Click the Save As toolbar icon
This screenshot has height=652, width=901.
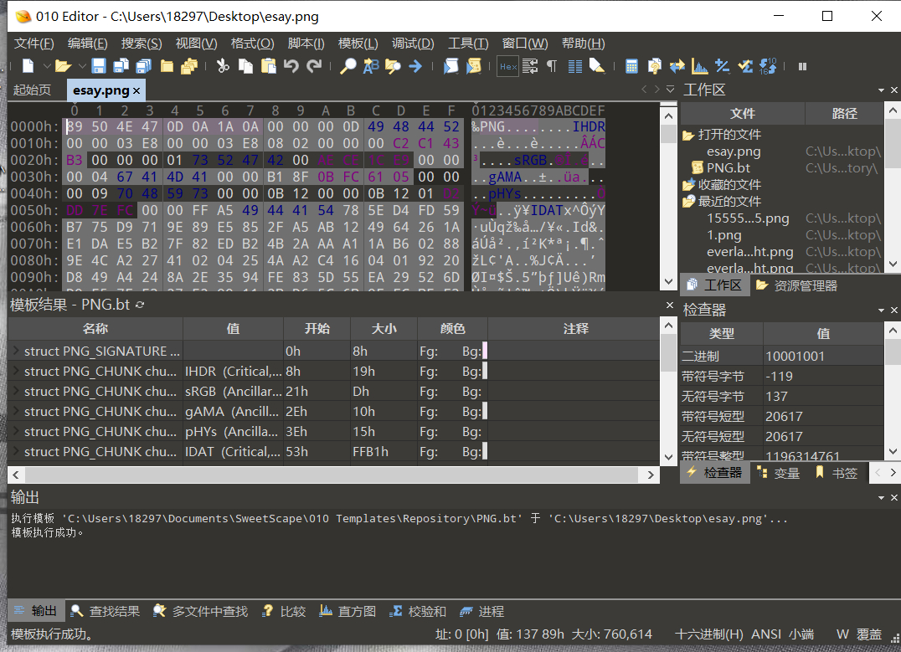point(121,66)
